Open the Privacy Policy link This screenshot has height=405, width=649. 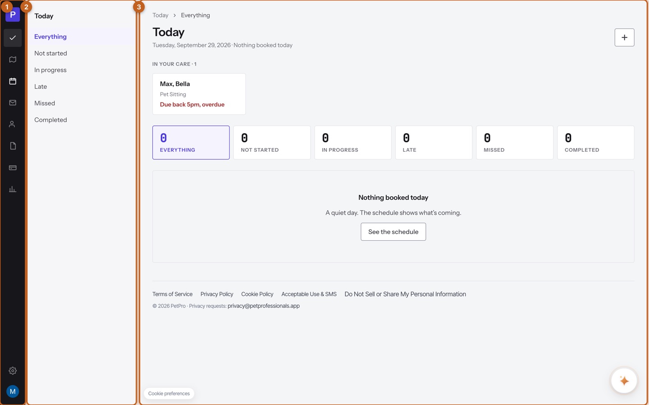tap(217, 294)
